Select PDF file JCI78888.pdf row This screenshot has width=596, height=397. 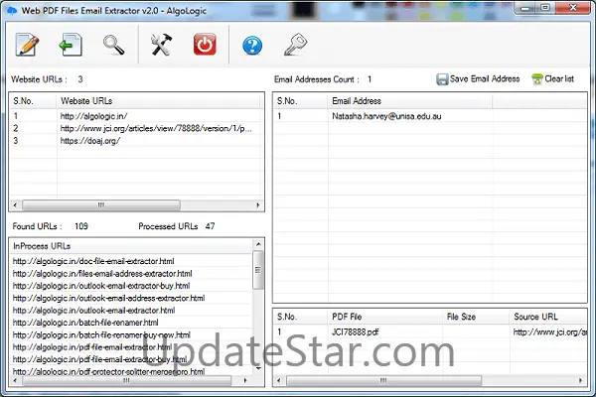point(430,332)
